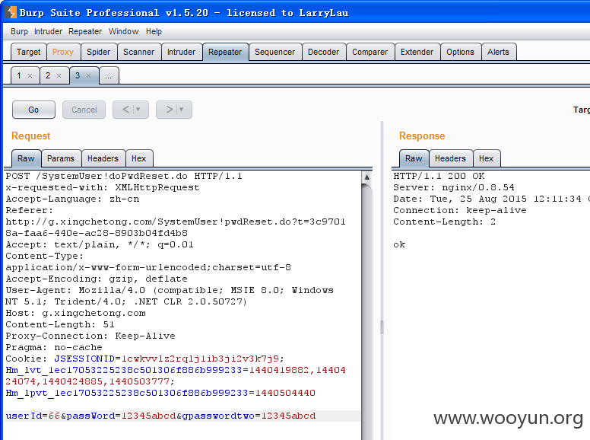Go forward to next request in history
590x440 pixels.
pyautogui.click(x=170, y=110)
